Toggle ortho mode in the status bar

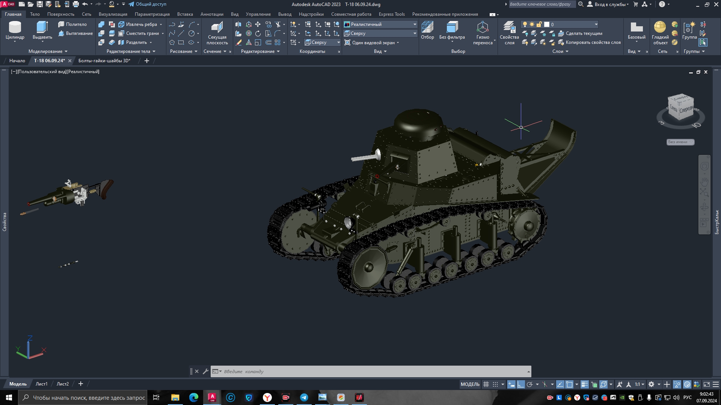click(520, 384)
